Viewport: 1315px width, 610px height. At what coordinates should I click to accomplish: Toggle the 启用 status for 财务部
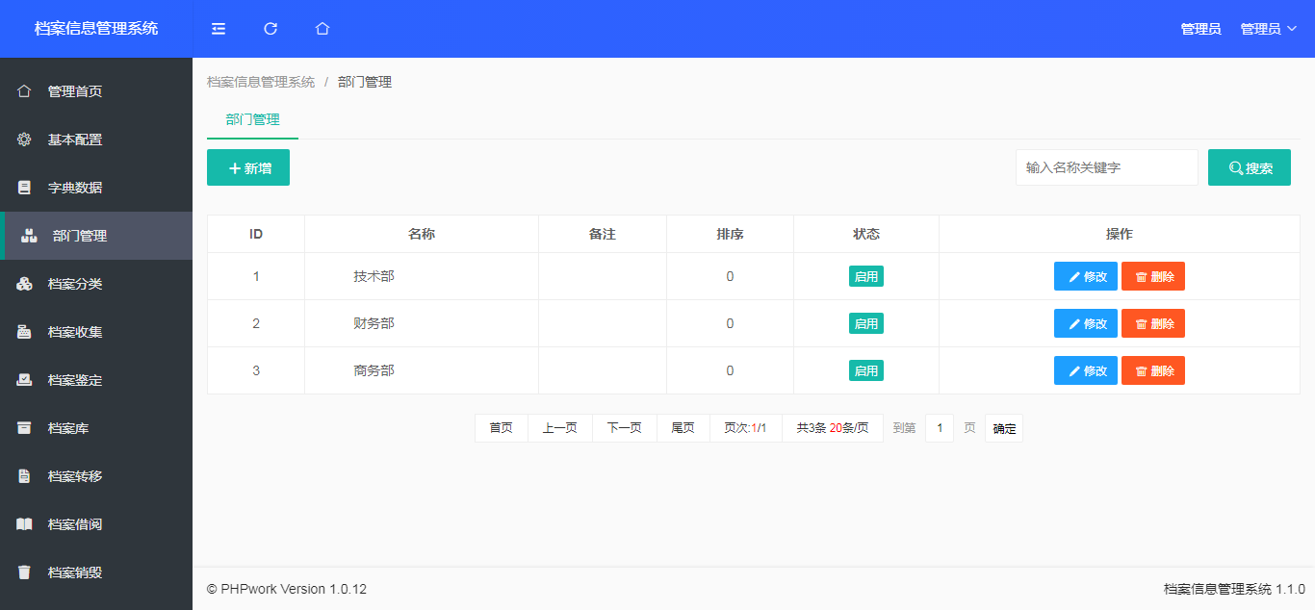point(865,322)
